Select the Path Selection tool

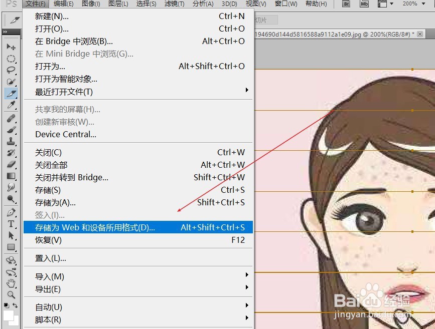tap(11, 235)
